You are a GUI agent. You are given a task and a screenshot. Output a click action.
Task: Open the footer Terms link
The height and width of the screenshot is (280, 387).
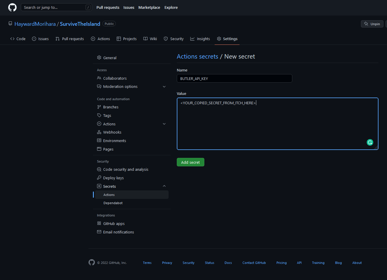147,263
